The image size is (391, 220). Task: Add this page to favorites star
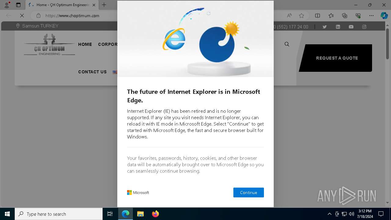coord(301,16)
